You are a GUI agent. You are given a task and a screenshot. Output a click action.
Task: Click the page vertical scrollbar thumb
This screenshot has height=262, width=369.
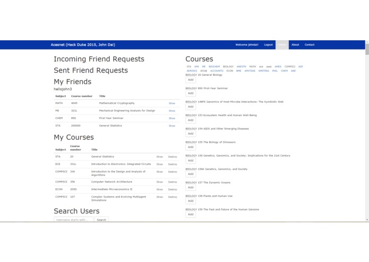click(367, 49)
